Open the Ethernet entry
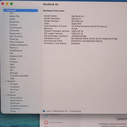Viewport: 127px width, 127px height. point(14,39)
